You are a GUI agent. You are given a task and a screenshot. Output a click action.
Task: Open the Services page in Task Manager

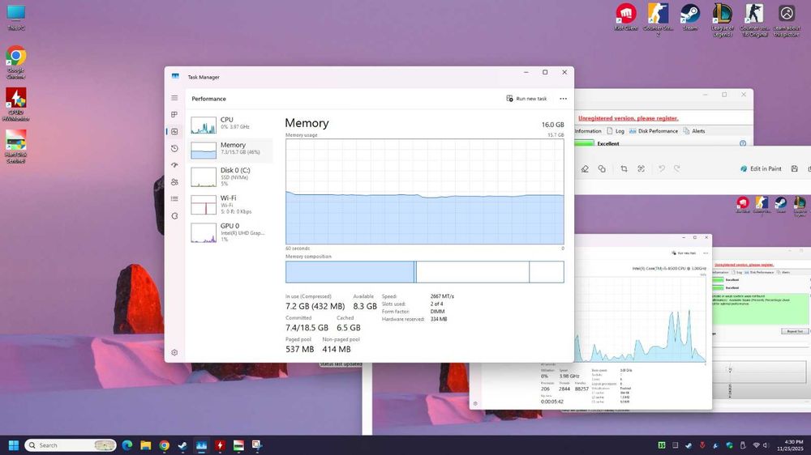tap(174, 216)
